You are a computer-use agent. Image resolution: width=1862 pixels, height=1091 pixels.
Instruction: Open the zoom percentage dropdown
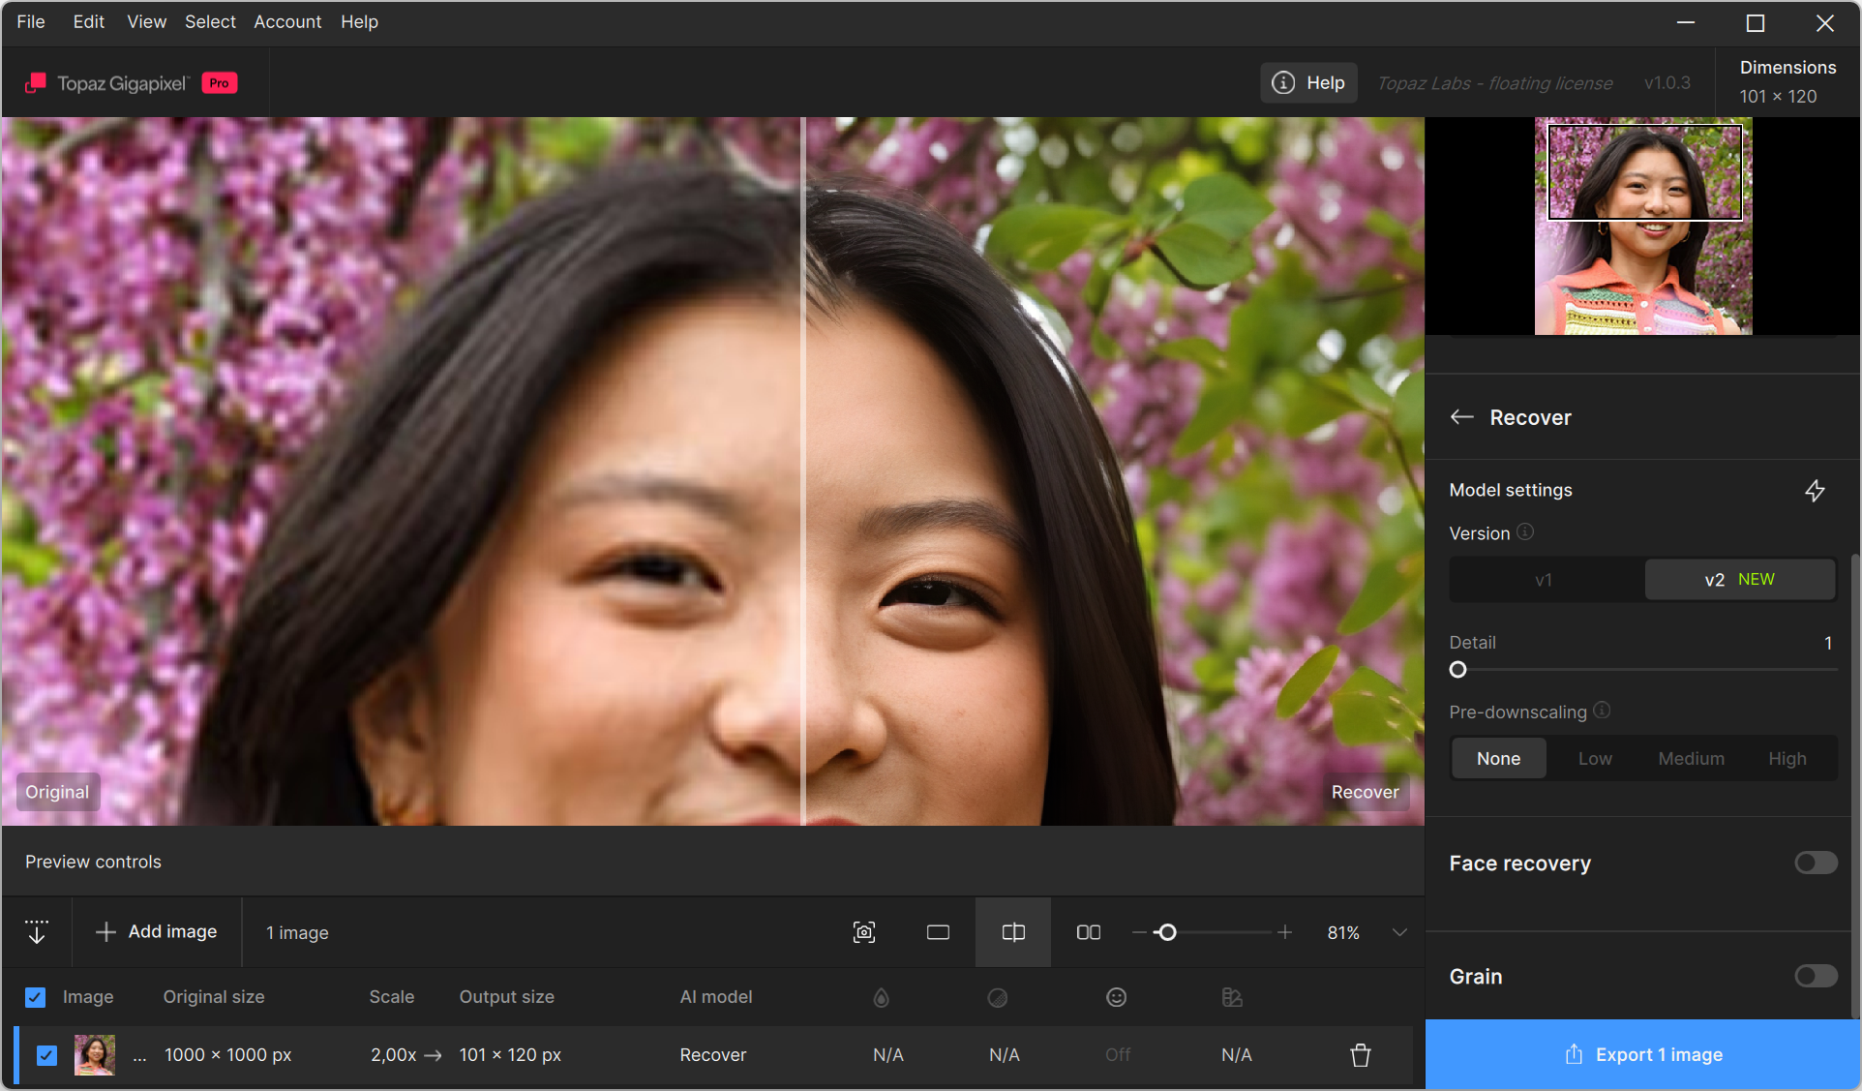tap(1399, 932)
